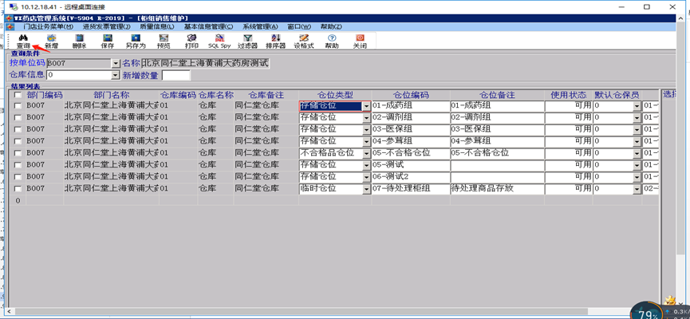Click the 仓位编码 cell 06-测试2
This screenshot has width=690, height=319.
click(411, 177)
